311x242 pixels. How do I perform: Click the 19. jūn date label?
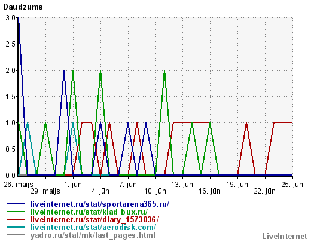(237, 185)
